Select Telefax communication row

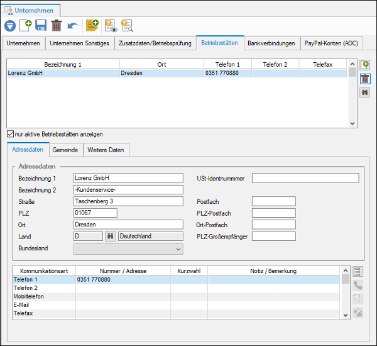point(176,313)
